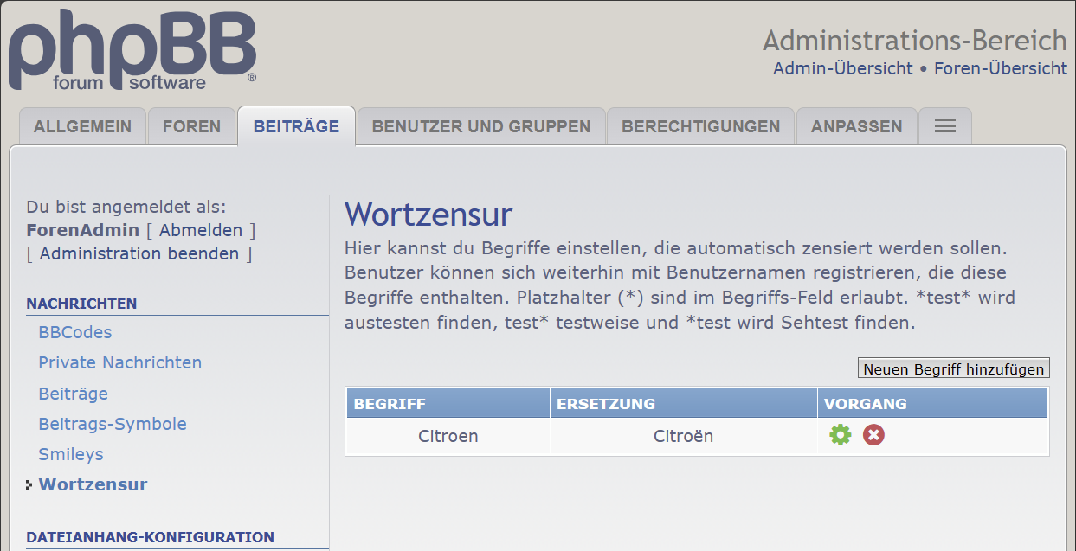This screenshot has width=1076, height=551.
Task: Open the Foren-Übersicht link
Action: pyautogui.click(x=1000, y=68)
